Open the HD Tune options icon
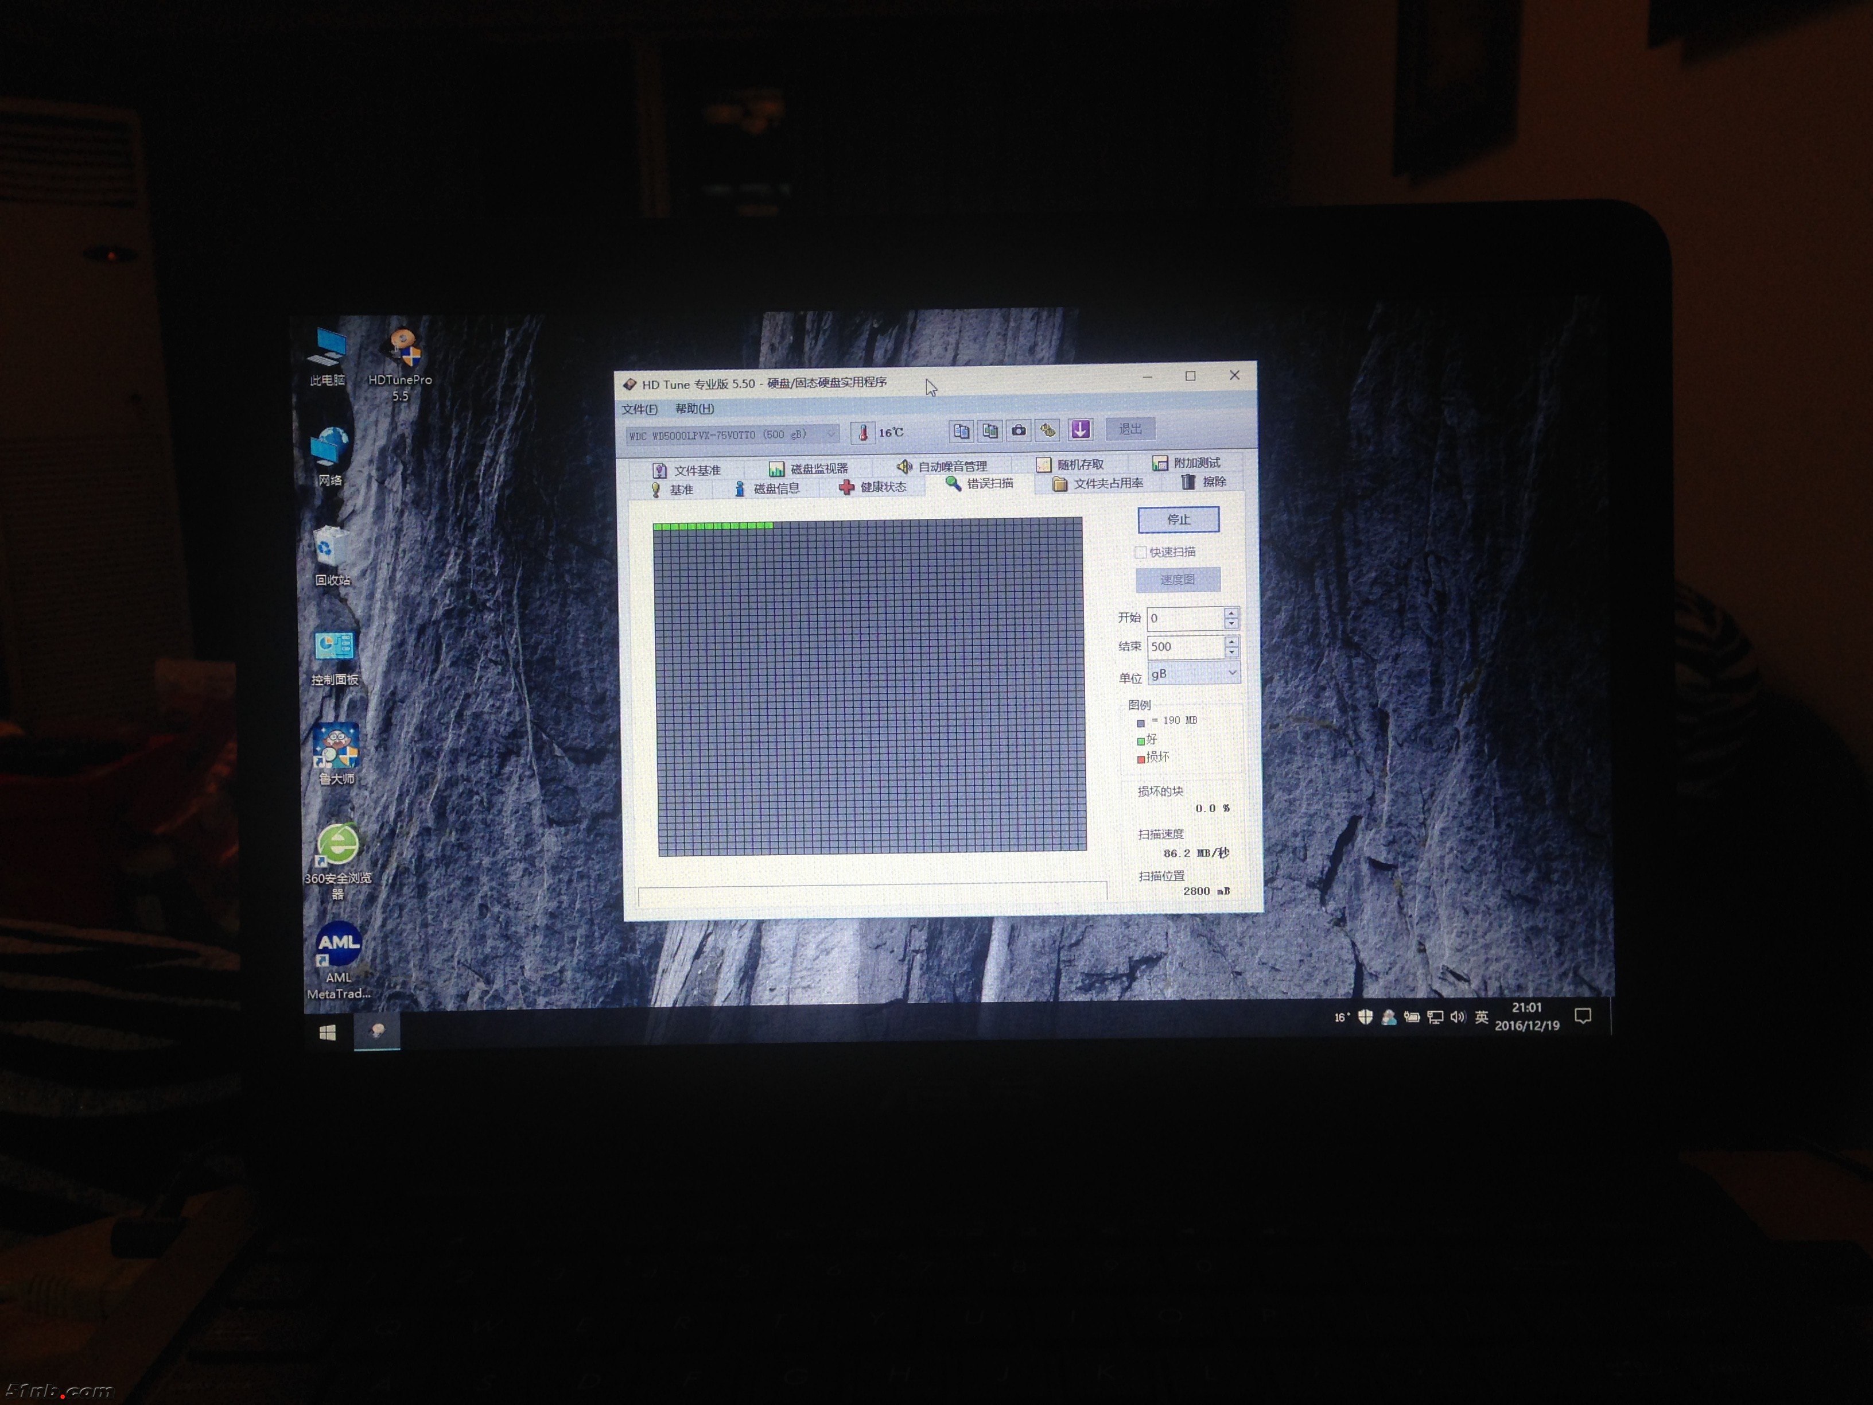 pyautogui.click(x=1047, y=430)
